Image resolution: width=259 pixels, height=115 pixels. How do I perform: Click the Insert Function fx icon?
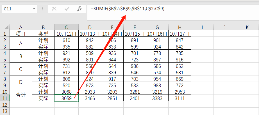[79, 9]
